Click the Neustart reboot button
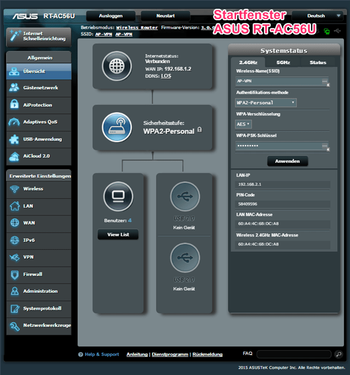Screen dimensions: 350x375 click(166, 16)
